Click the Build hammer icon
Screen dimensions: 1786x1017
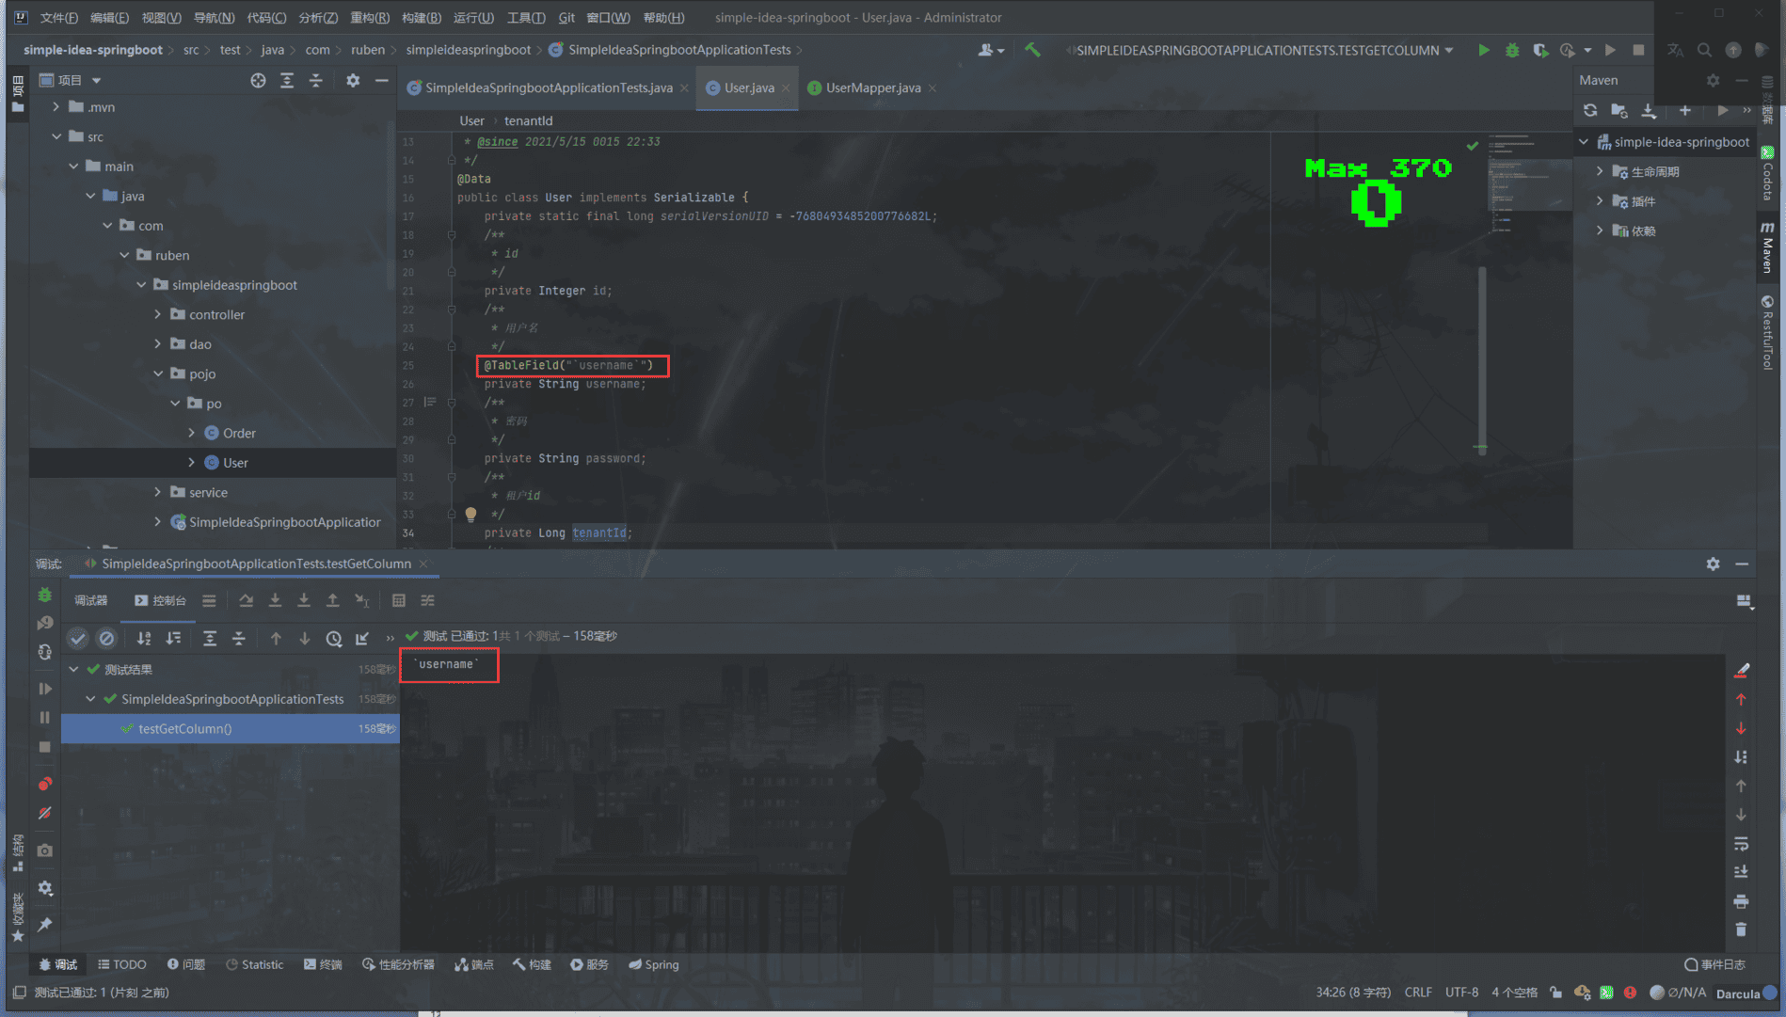click(1032, 50)
